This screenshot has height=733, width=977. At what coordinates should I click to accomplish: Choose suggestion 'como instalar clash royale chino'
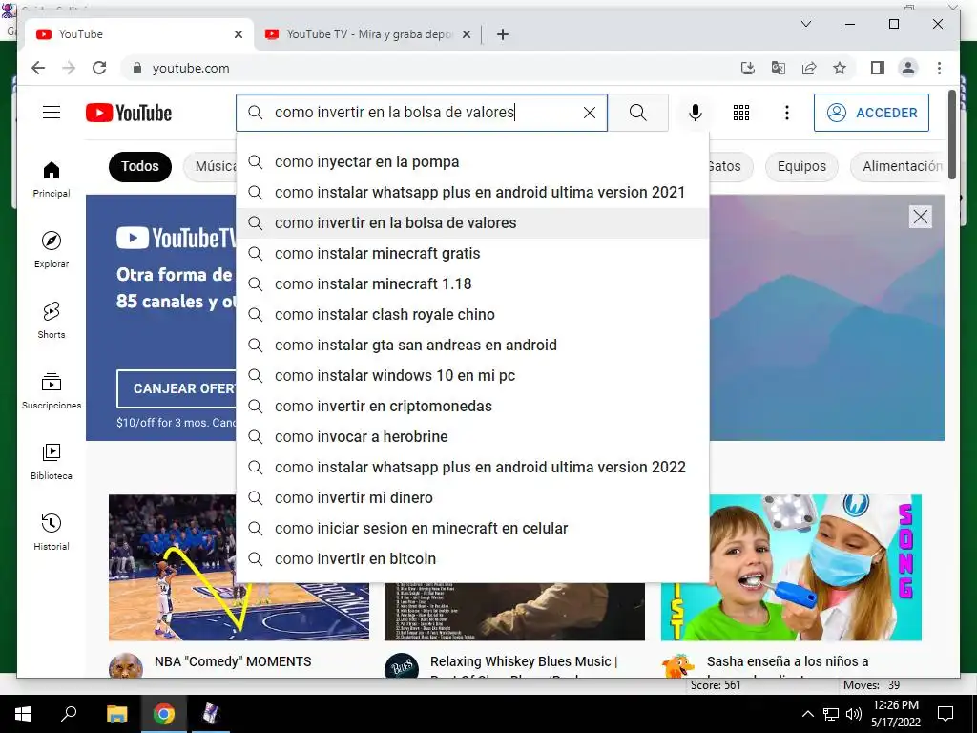(x=472, y=315)
